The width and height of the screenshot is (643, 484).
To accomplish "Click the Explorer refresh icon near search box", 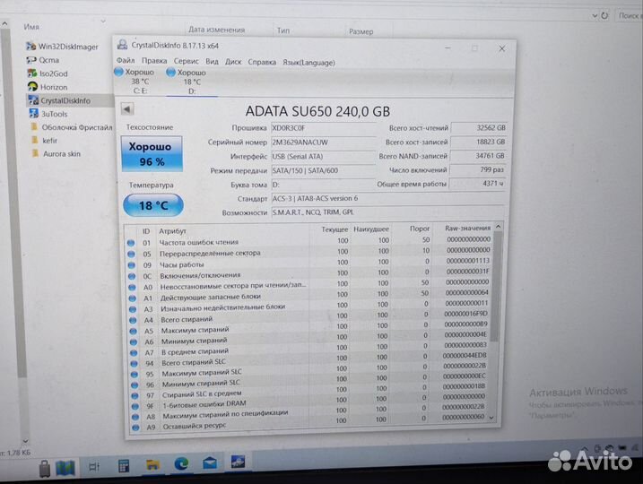I will 604,15.
